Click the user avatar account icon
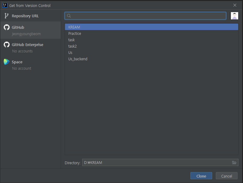This screenshot has width=243, height=183. [x=235, y=15]
